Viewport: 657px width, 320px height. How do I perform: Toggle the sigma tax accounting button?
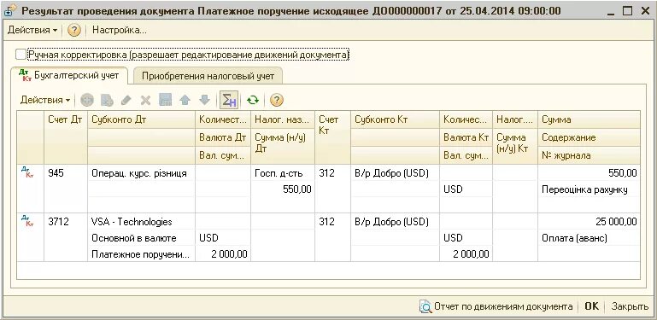(229, 100)
